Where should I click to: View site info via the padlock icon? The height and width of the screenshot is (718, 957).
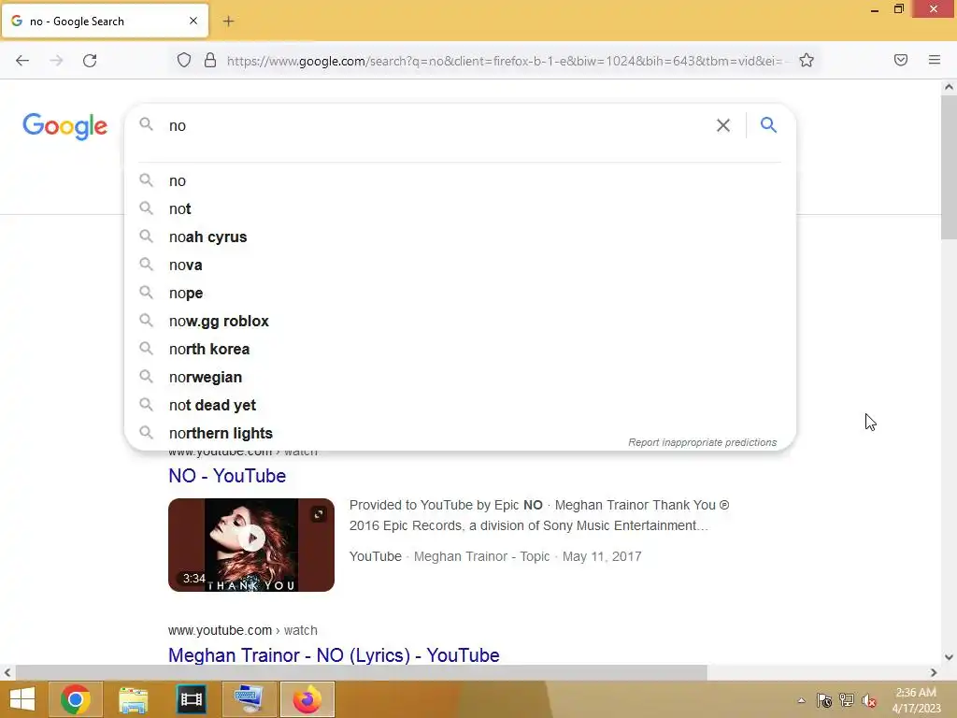coord(210,60)
